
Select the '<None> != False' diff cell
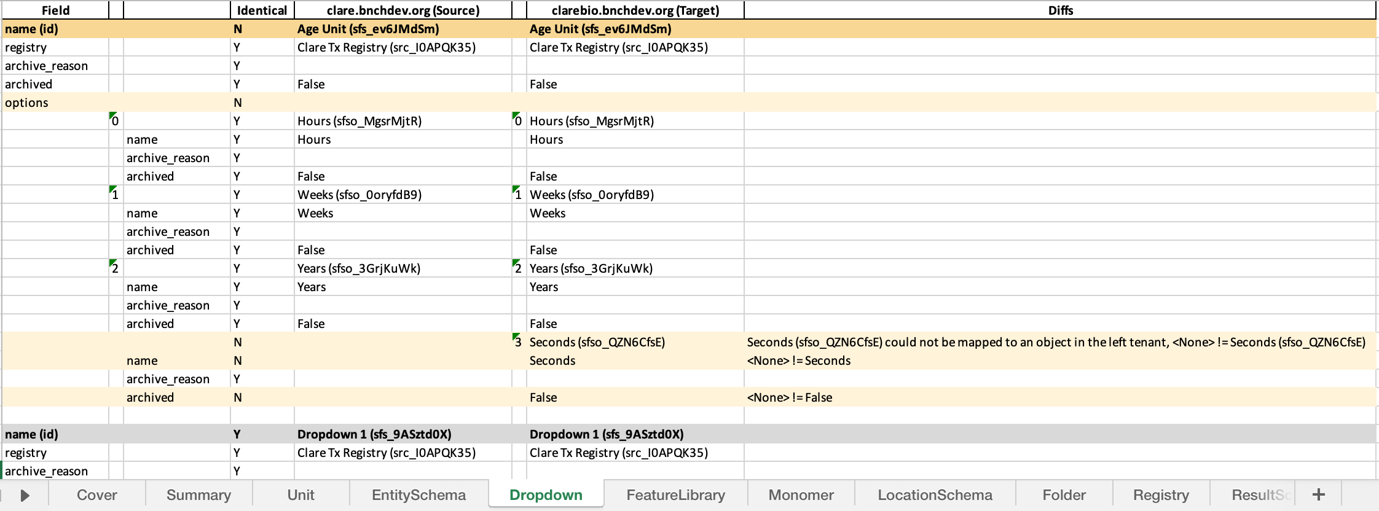tap(1061, 397)
